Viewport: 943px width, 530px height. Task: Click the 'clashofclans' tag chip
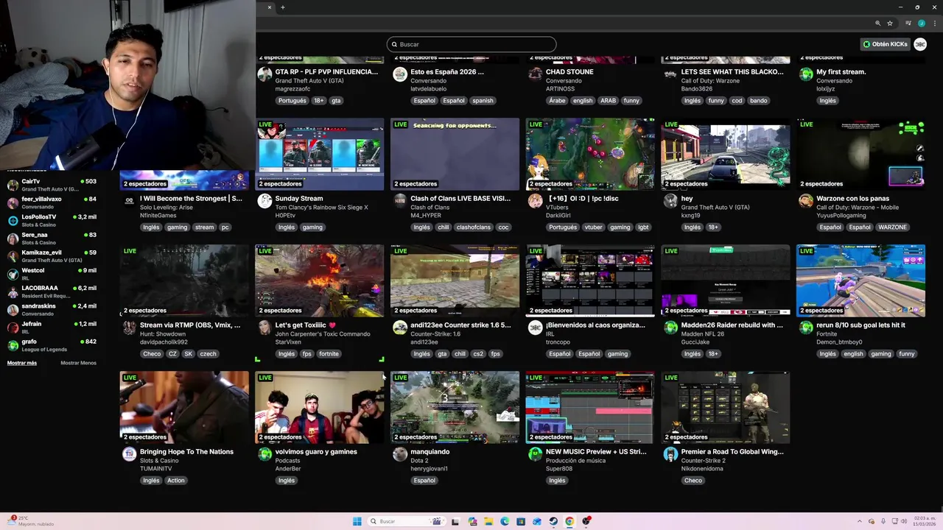point(473,227)
